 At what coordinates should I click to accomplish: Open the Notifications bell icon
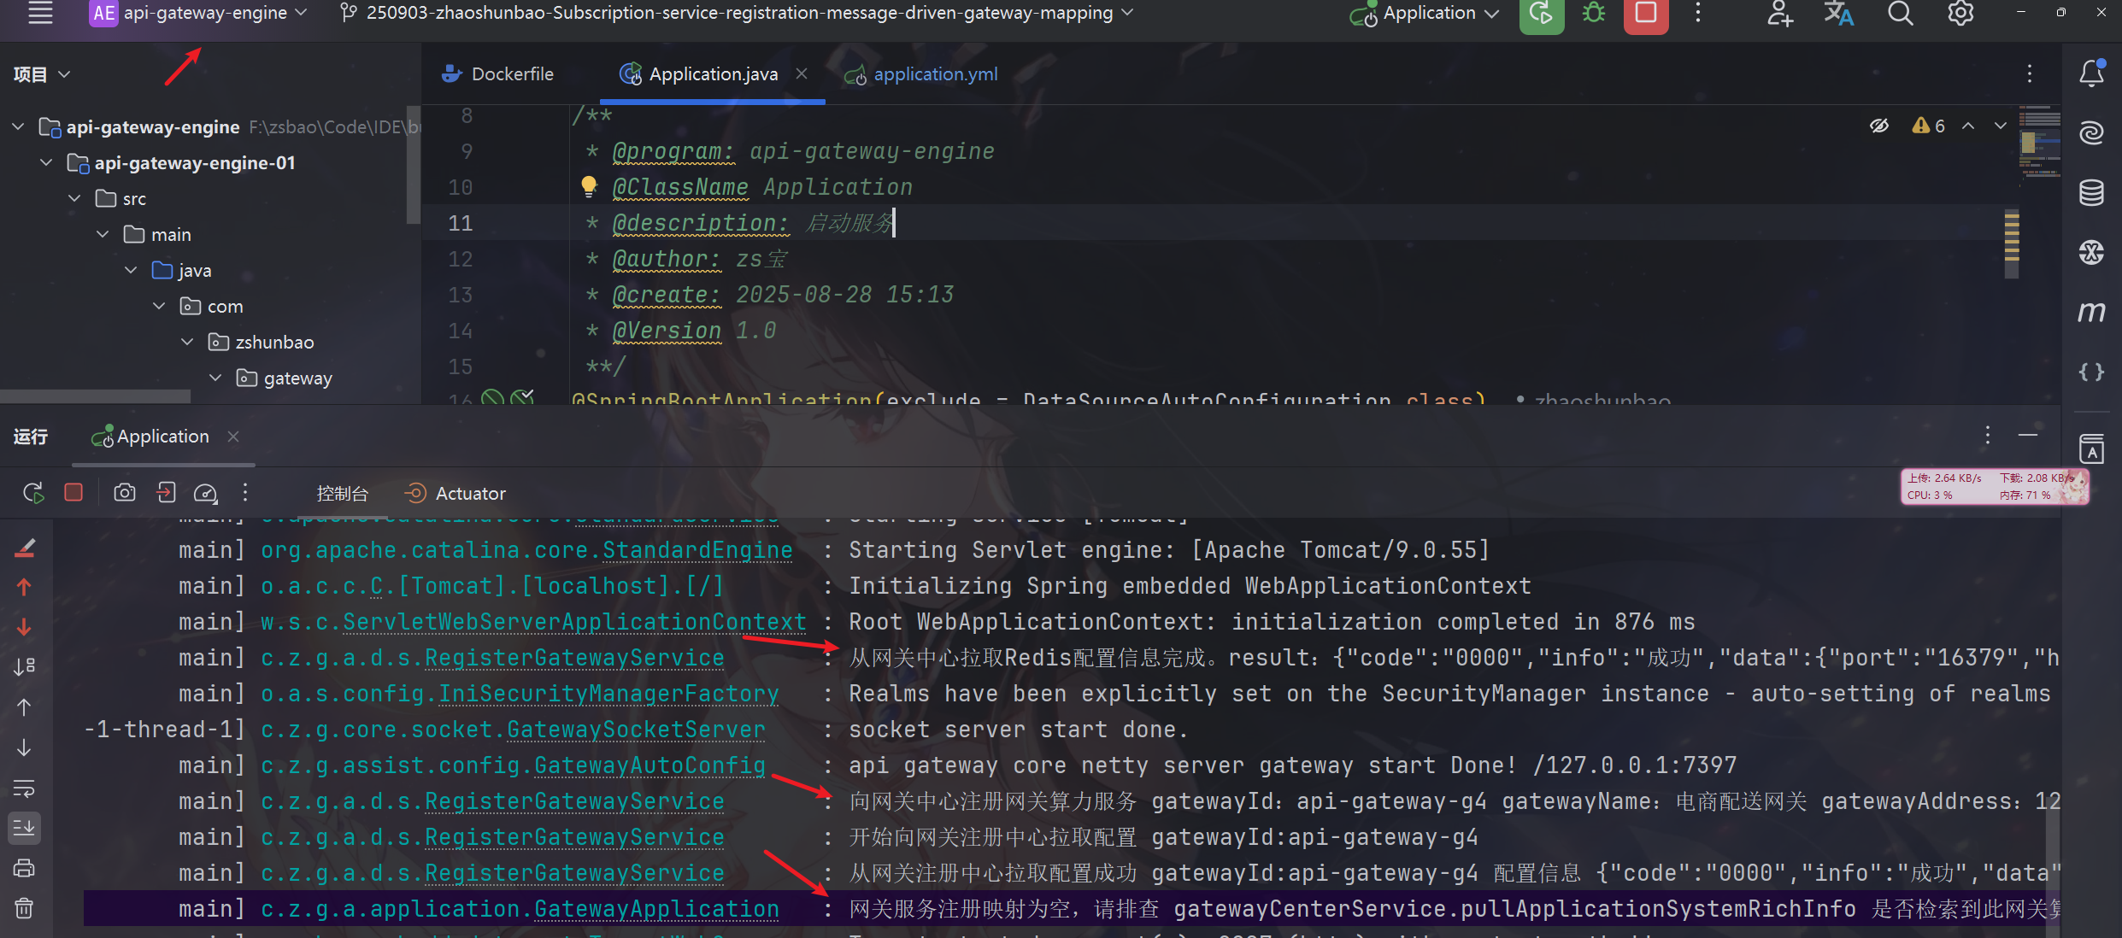pyautogui.click(x=2091, y=73)
